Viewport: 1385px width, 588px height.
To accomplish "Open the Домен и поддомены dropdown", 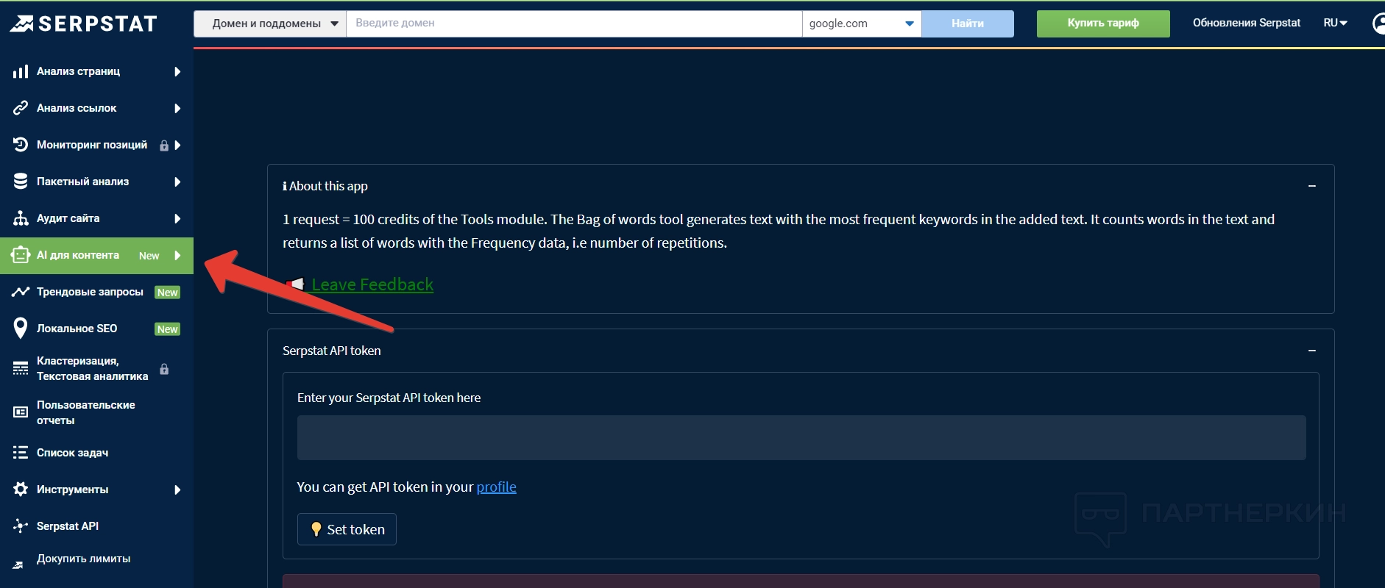I will 270,24.
